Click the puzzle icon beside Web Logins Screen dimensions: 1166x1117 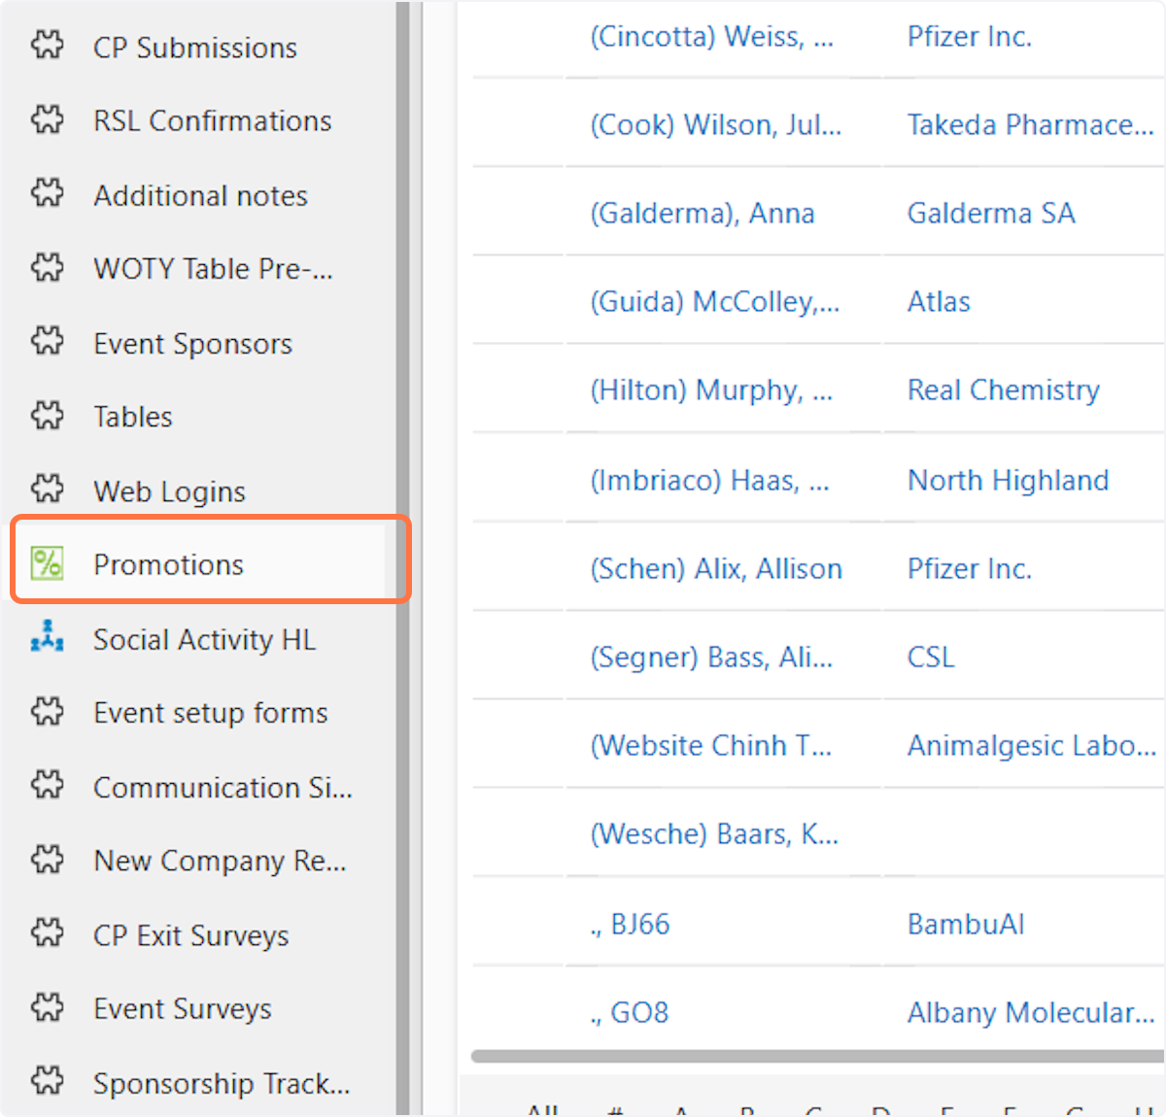click(x=47, y=490)
